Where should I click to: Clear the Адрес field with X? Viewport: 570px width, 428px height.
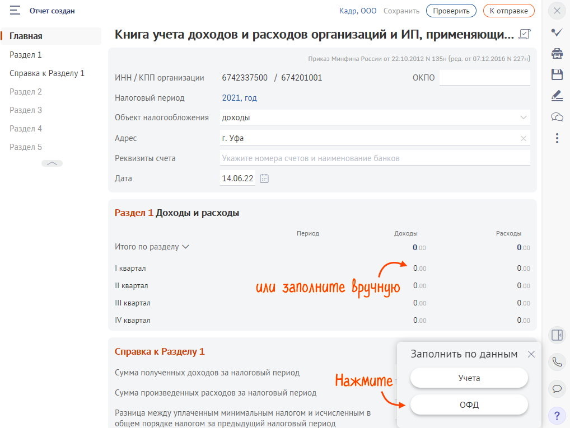tap(524, 138)
